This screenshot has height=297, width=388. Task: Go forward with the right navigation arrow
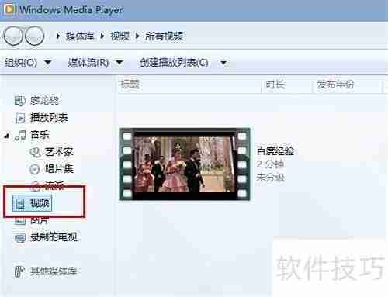click(34, 36)
